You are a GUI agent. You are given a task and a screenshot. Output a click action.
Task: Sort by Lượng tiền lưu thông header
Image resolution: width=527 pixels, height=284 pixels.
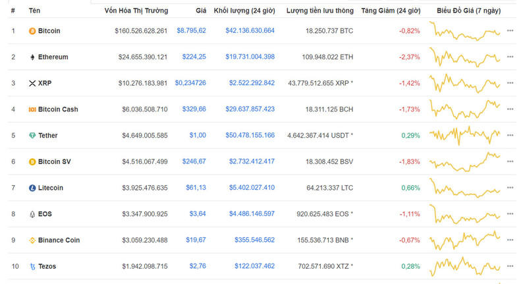(x=320, y=11)
